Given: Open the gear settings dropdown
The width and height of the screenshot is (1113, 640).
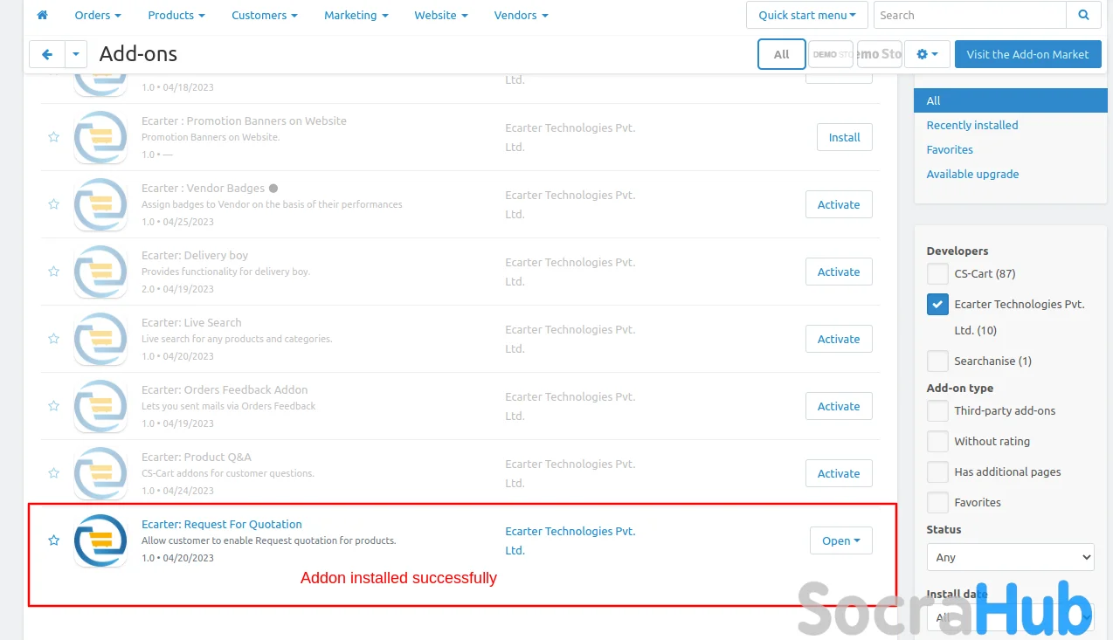Looking at the screenshot, I should (x=927, y=54).
